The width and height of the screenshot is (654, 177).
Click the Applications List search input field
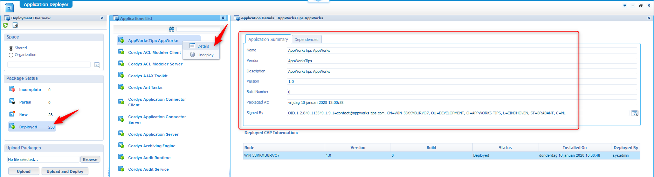pyautogui.click(x=198, y=29)
